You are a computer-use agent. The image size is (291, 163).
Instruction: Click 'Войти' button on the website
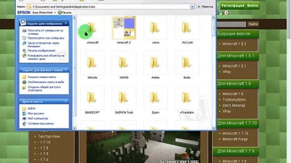(x=252, y=6)
